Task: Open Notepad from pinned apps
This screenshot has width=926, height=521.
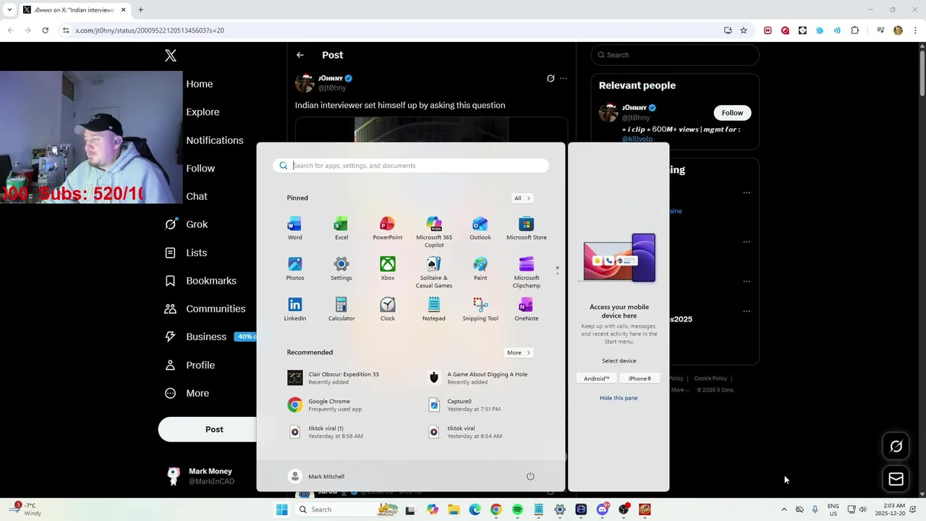Action: click(x=434, y=309)
